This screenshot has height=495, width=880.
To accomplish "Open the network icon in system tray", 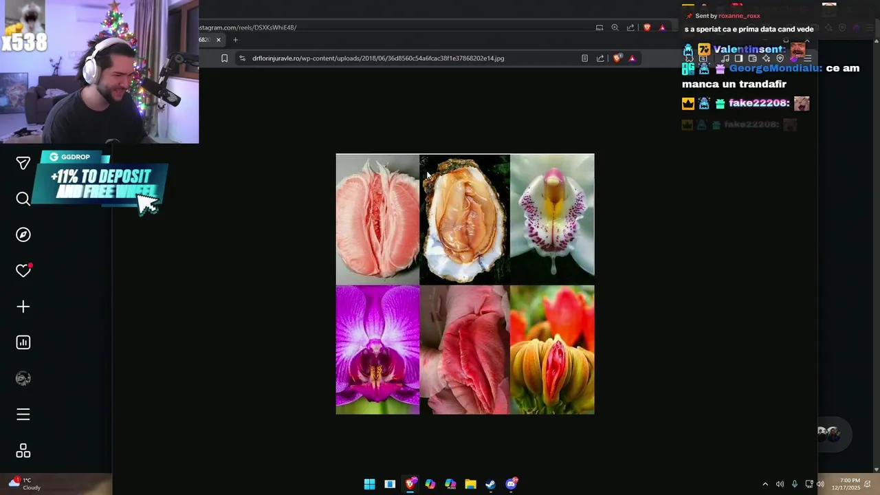I will 809,484.
